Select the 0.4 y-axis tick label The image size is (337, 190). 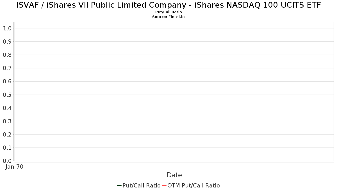click(x=7, y=108)
